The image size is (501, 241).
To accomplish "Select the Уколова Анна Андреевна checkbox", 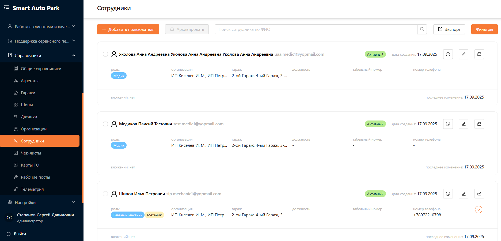I will point(105,54).
